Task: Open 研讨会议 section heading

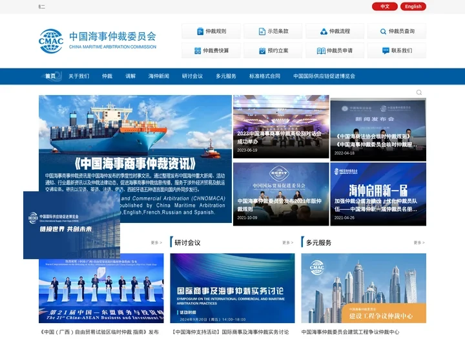Action: (187, 242)
